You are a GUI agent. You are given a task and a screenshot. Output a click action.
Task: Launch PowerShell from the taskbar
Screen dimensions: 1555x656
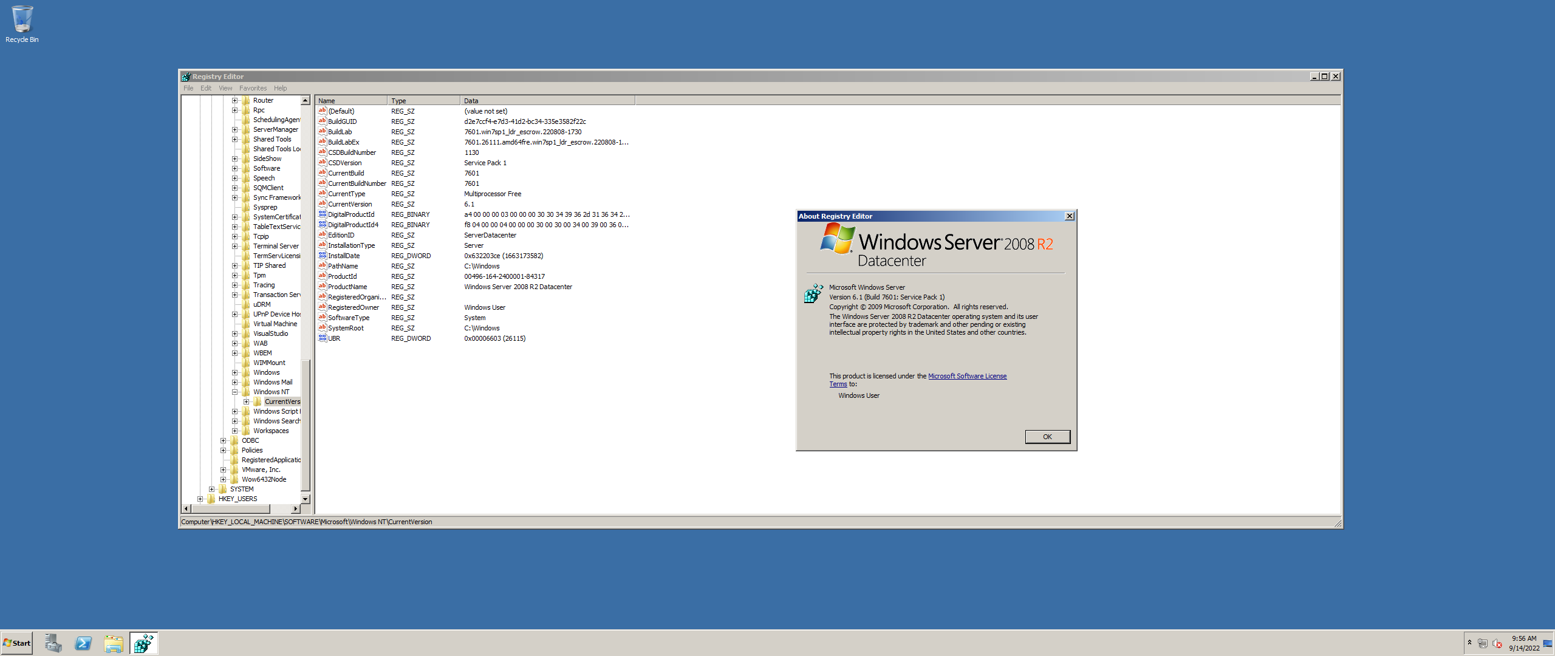83,643
